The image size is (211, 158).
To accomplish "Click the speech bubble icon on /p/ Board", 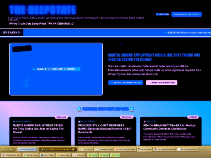I will (74, 155).
